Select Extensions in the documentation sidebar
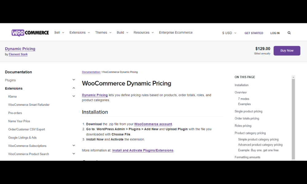307x184 pixels. coord(14,88)
